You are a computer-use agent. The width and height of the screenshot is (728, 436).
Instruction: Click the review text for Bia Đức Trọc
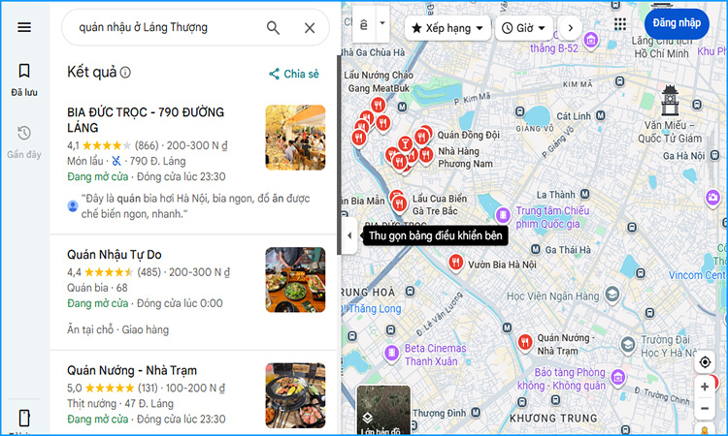point(195,206)
